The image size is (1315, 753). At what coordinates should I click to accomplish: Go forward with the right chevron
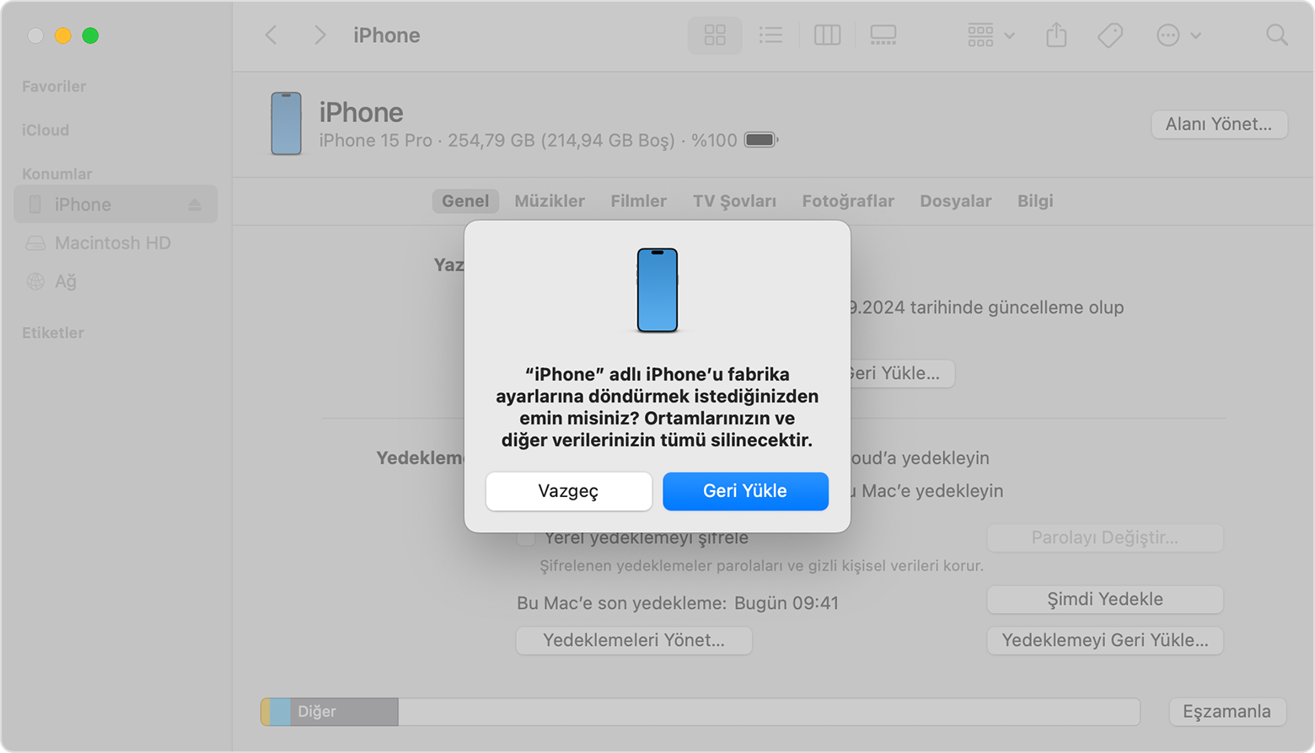coord(319,35)
